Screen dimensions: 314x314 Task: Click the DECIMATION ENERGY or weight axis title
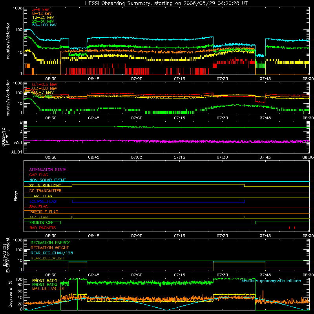point(6,255)
